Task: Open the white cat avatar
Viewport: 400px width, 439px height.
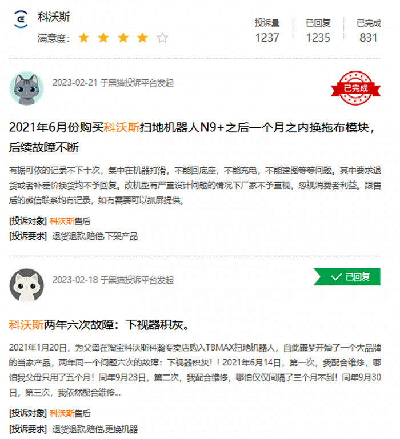Action: [27, 285]
